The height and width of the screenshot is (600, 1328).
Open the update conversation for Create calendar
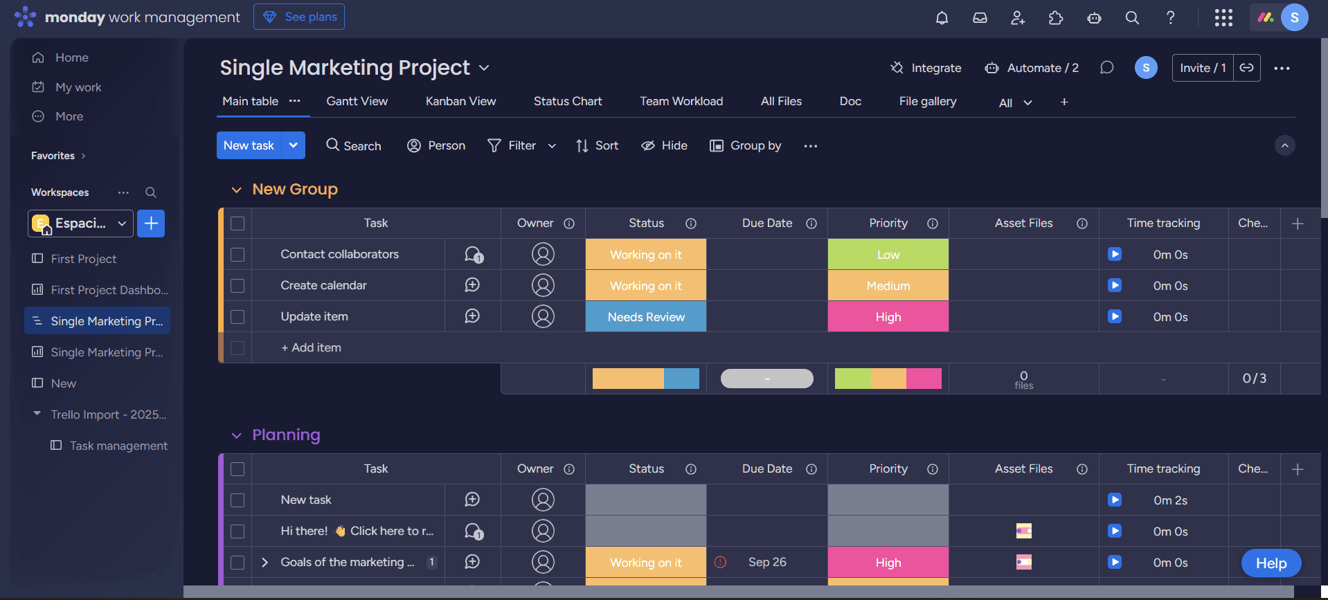pyautogui.click(x=472, y=285)
